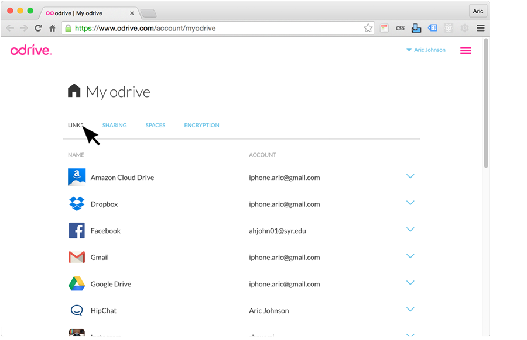
Task: Click the HipChat icon
Action: 77,310
